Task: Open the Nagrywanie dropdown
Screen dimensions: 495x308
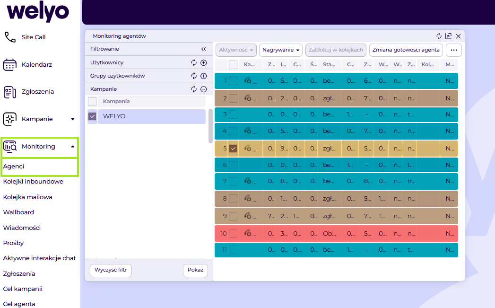Action: (x=281, y=50)
